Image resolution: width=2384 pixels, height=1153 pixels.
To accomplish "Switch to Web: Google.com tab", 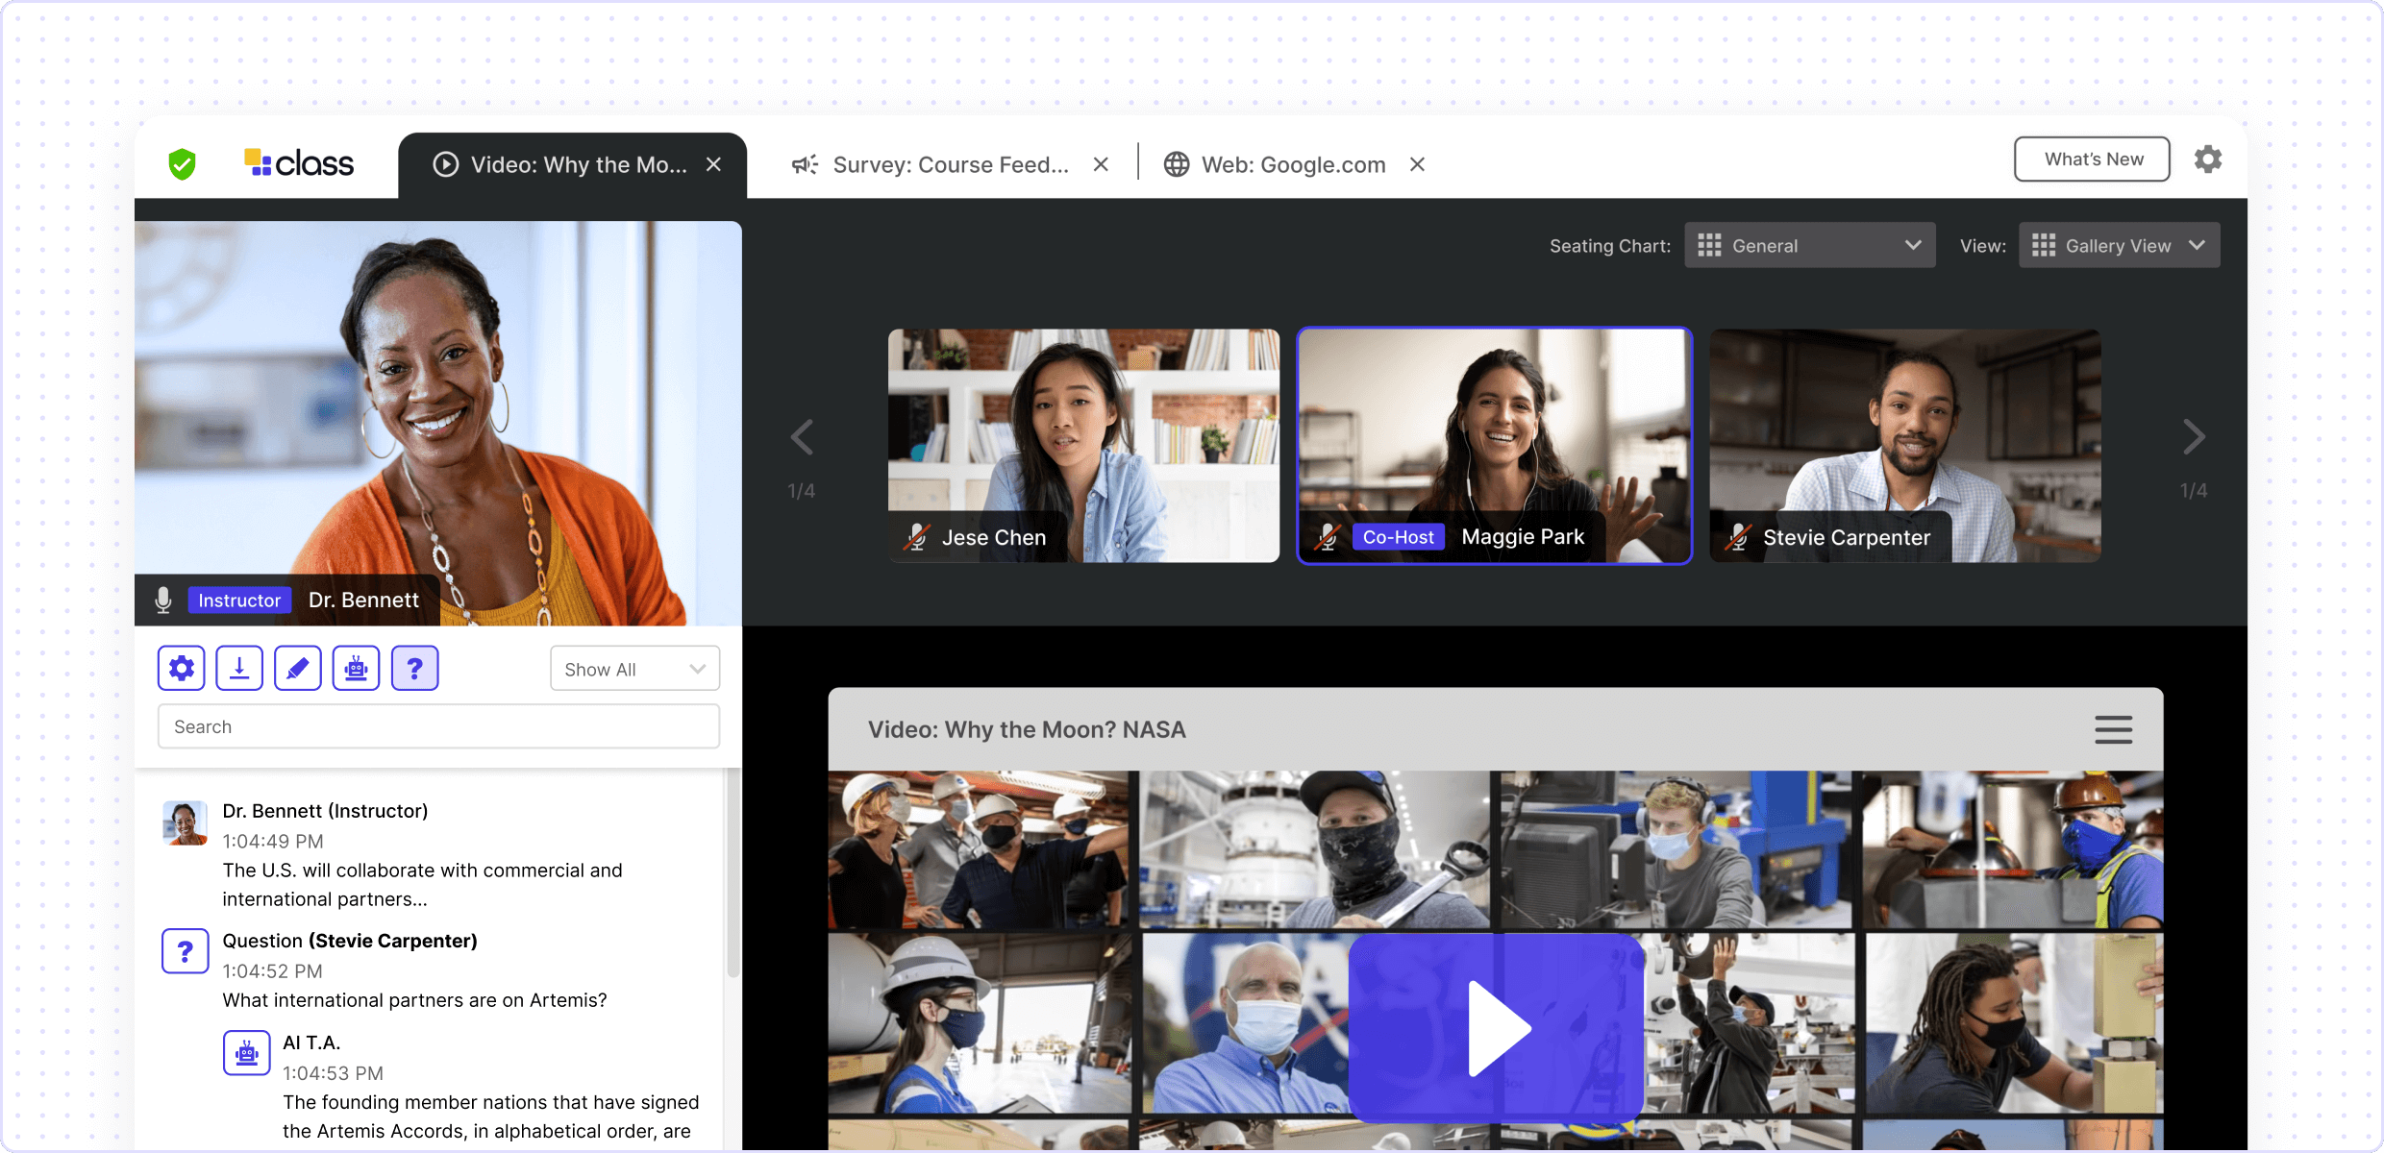I will point(1292,165).
